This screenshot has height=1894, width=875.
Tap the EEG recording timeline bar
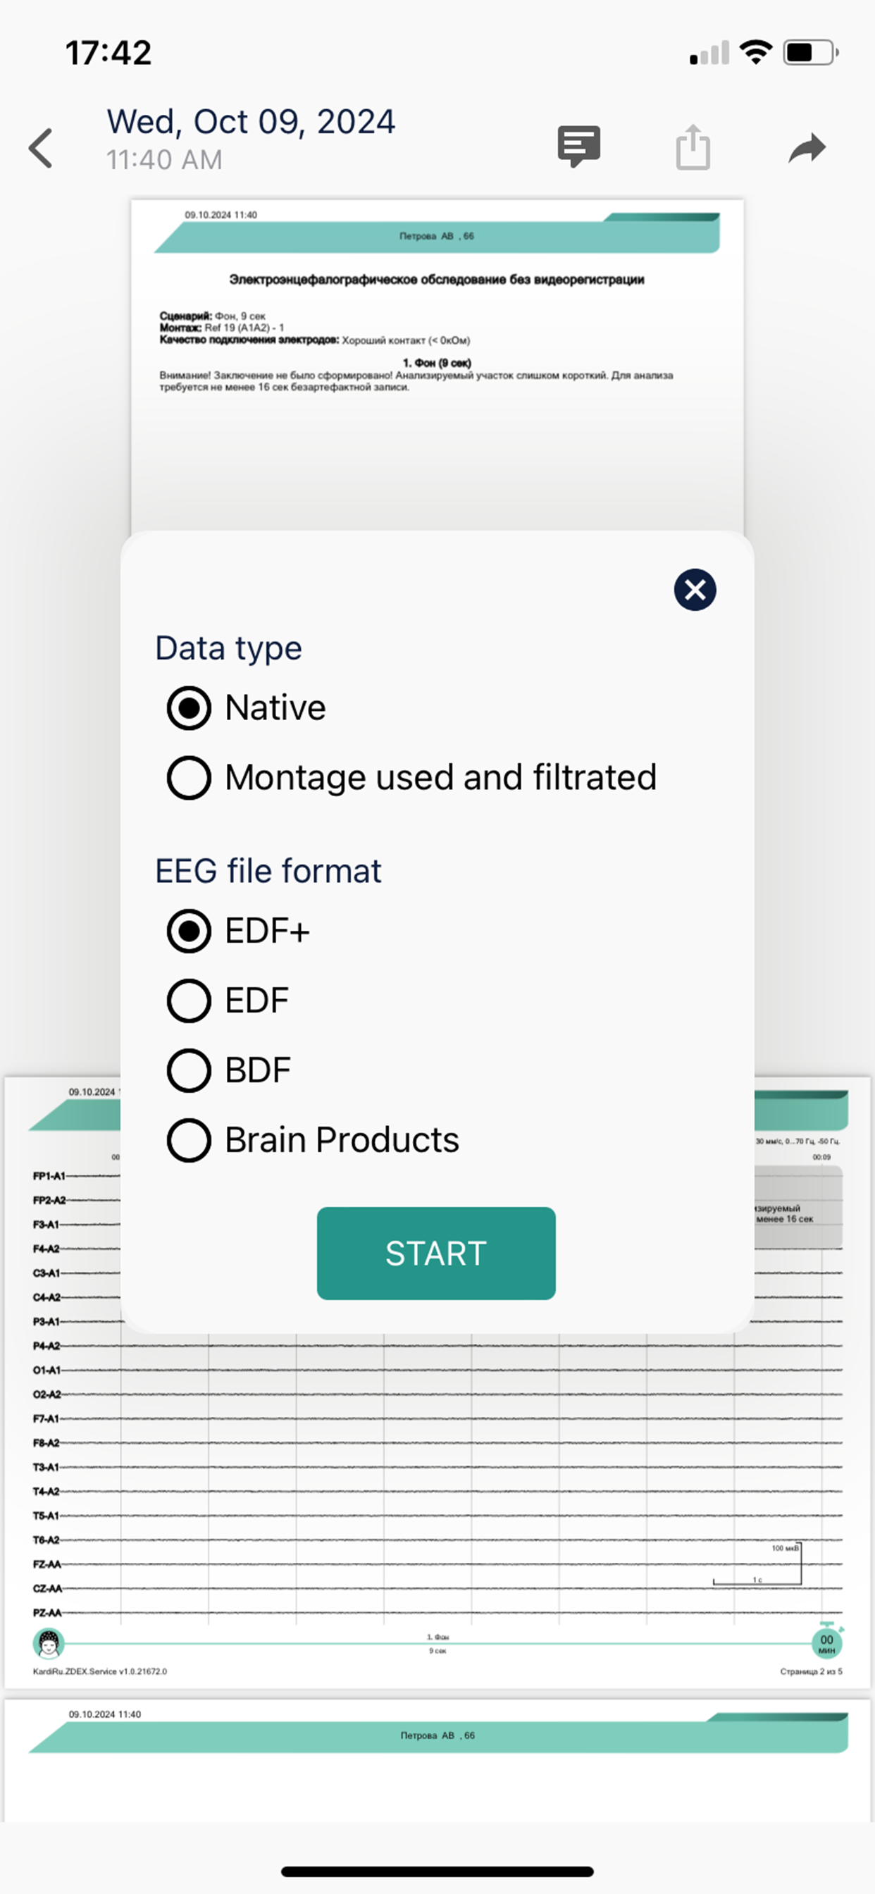point(437,1643)
